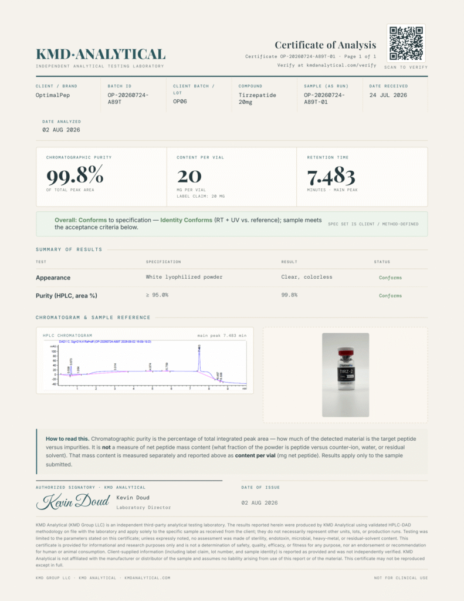Click the Date Analyzed 02 AUG 2026
The height and width of the screenshot is (601, 464).
click(62, 130)
